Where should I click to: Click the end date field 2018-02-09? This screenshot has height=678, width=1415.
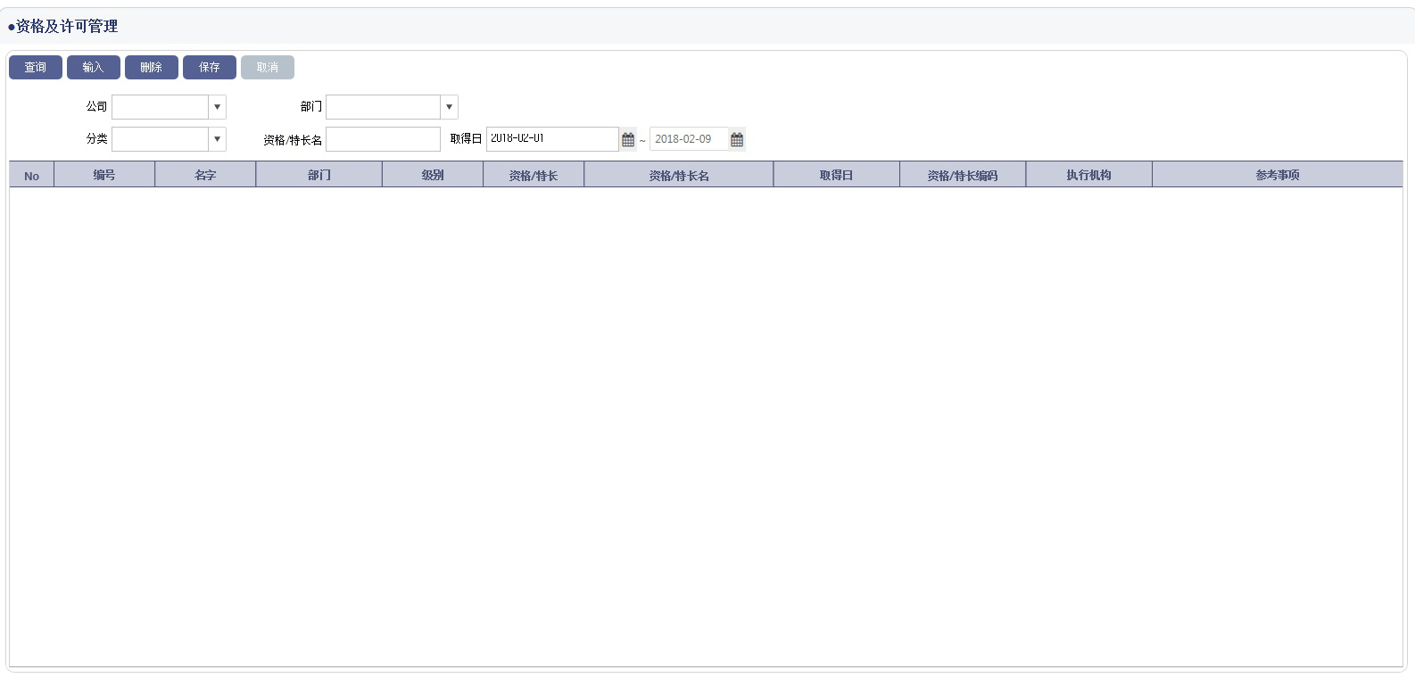[689, 139]
